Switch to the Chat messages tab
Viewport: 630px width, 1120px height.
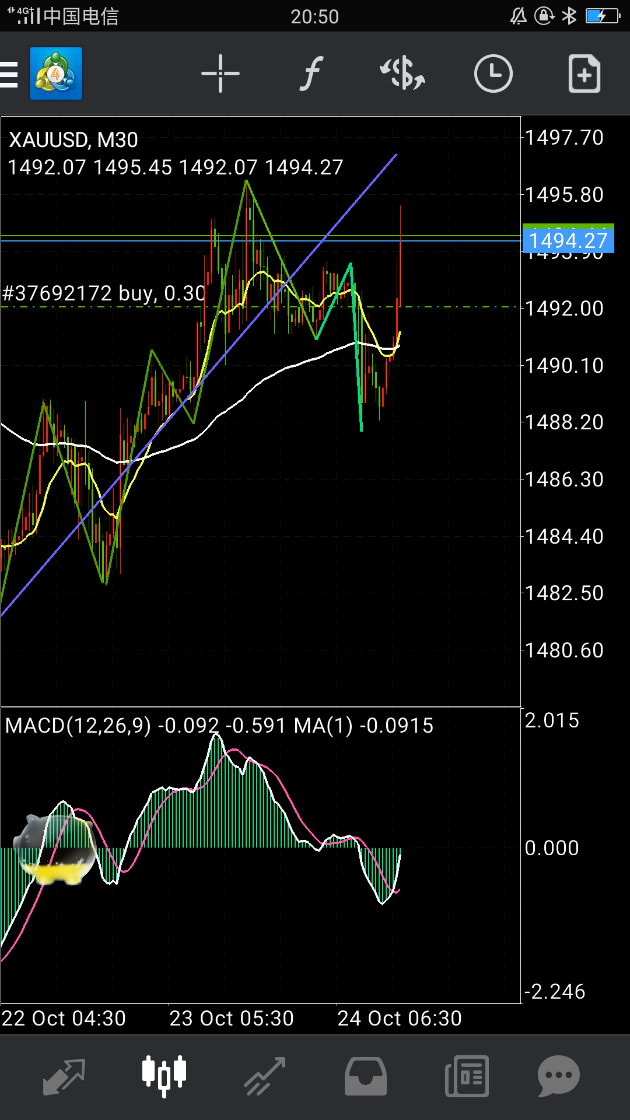pyautogui.click(x=559, y=1076)
